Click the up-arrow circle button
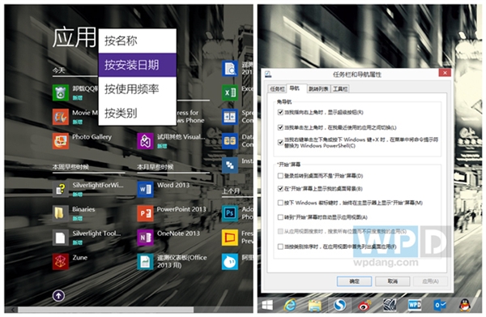486x317 pixels. pyautogui.click(x=58, y=296)
